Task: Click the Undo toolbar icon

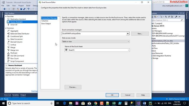Action: [28, 9]
